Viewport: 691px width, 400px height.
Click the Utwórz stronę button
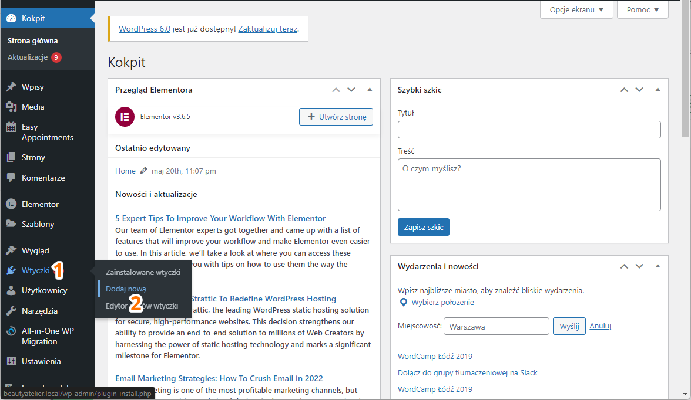point(336,117)
